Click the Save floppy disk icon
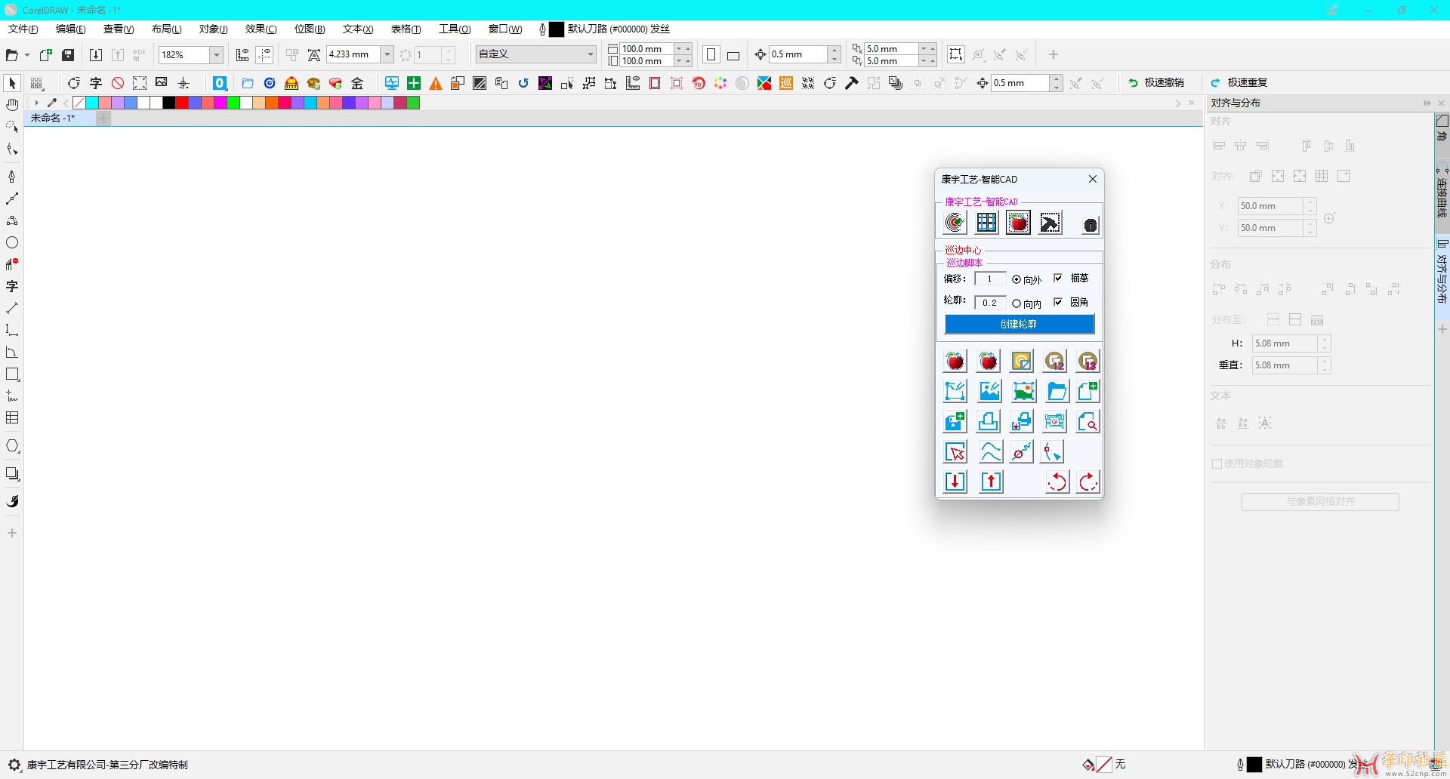Image resolution: width=1450 pixels, height=779 pixels. (x=68, y=54)
